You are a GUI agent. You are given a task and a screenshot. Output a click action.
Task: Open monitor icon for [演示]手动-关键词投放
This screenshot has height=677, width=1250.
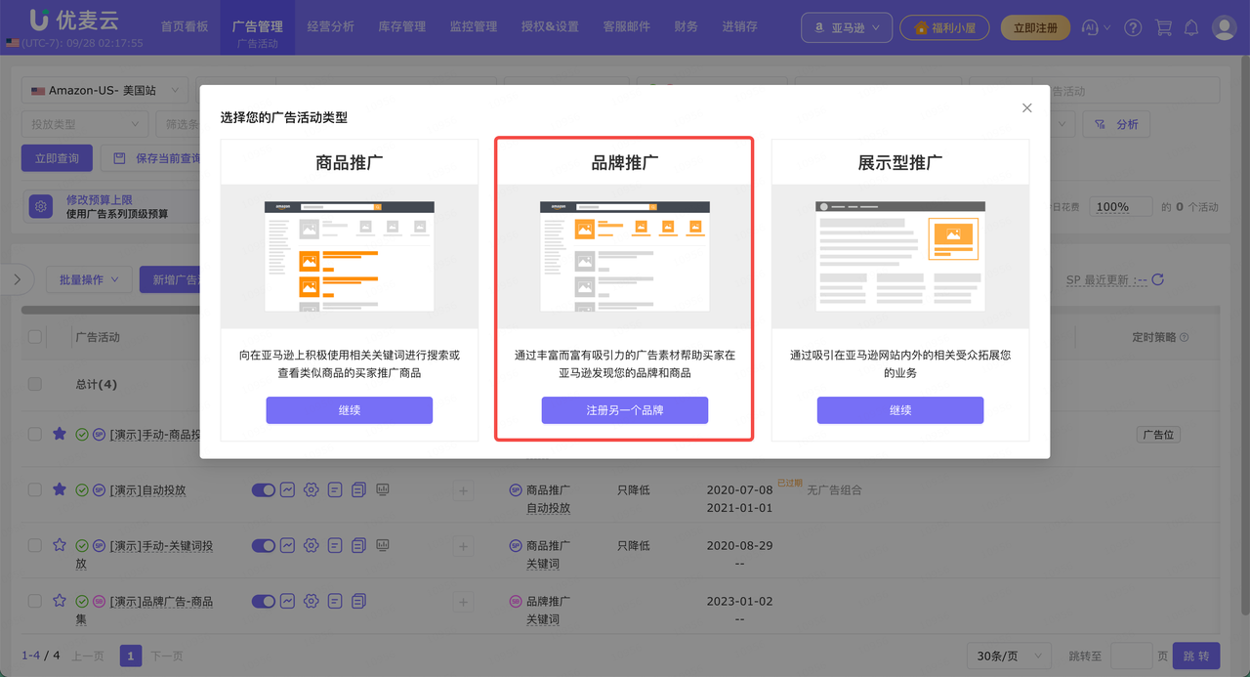(x=383, y=545)
